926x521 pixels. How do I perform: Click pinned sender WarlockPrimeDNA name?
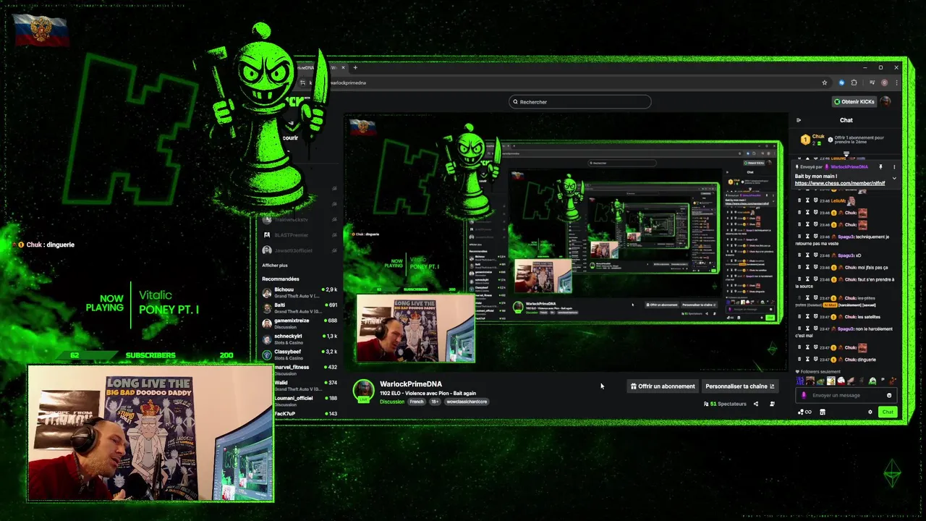click(849, 167)
